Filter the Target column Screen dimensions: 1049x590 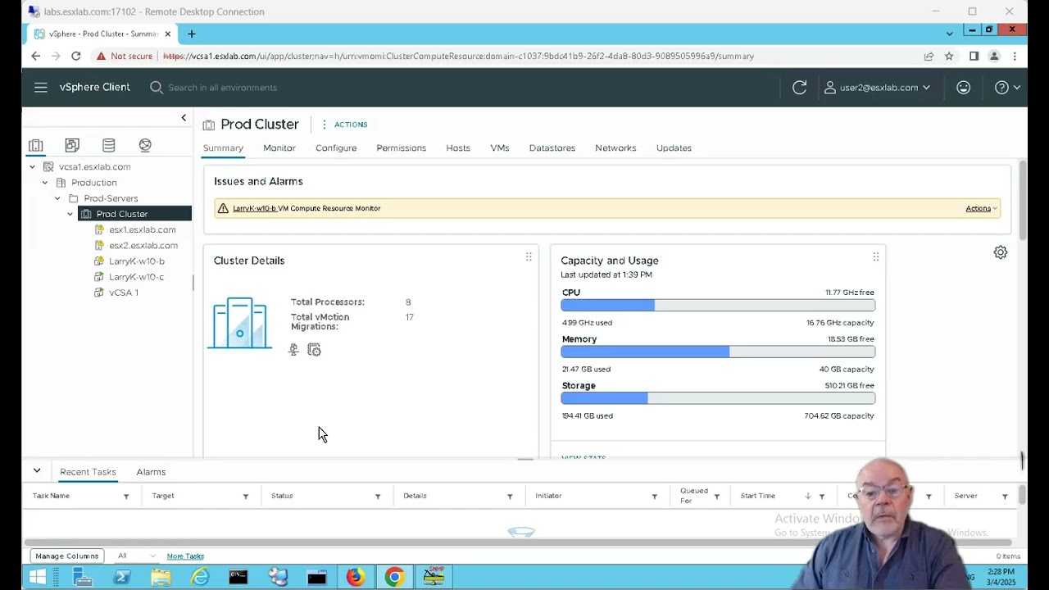click(x=246, y=497)
